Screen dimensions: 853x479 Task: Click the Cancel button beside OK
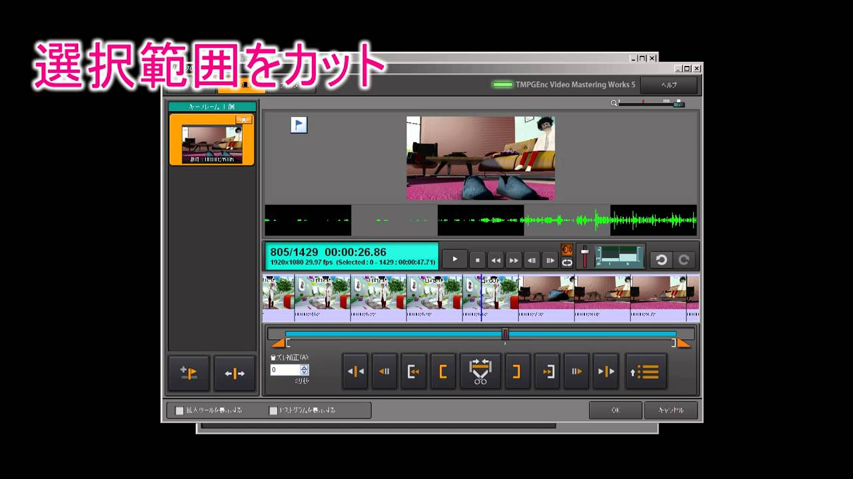pyautogui.click(x=671, y=410)
